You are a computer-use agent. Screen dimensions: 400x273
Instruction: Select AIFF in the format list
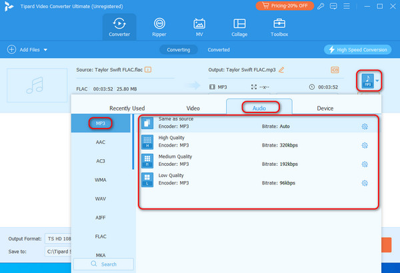[x=101, y=218]
